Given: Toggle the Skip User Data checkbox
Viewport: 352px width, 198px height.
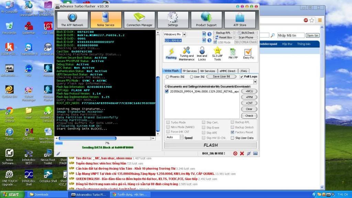Looking at the screenshot, I should (x=233, y=138).
